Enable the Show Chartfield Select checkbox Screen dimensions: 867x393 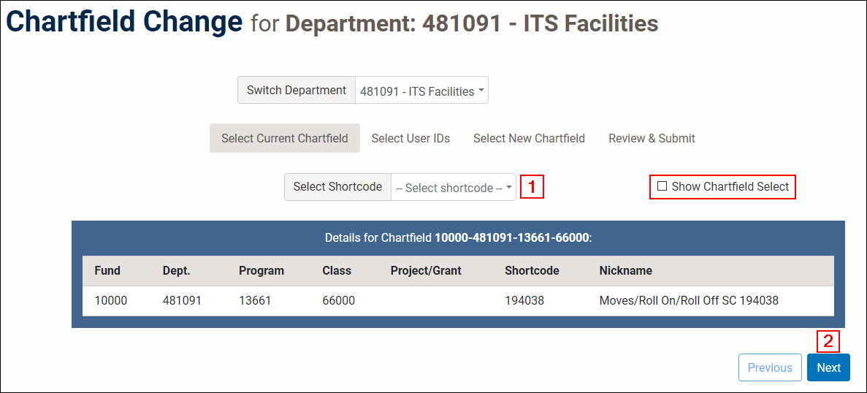coord(662,186)
